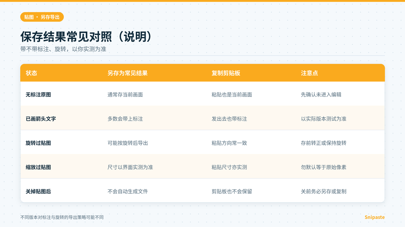405x227 pixels.
Task: Click the cell 关前务必另存或复制
Action: [324, 191]
